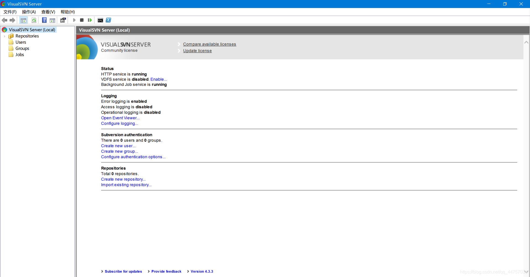Screen dimensions: 530x277
Task: Click Enable... for the VDFS service
Action: click(x=159, y=79)
